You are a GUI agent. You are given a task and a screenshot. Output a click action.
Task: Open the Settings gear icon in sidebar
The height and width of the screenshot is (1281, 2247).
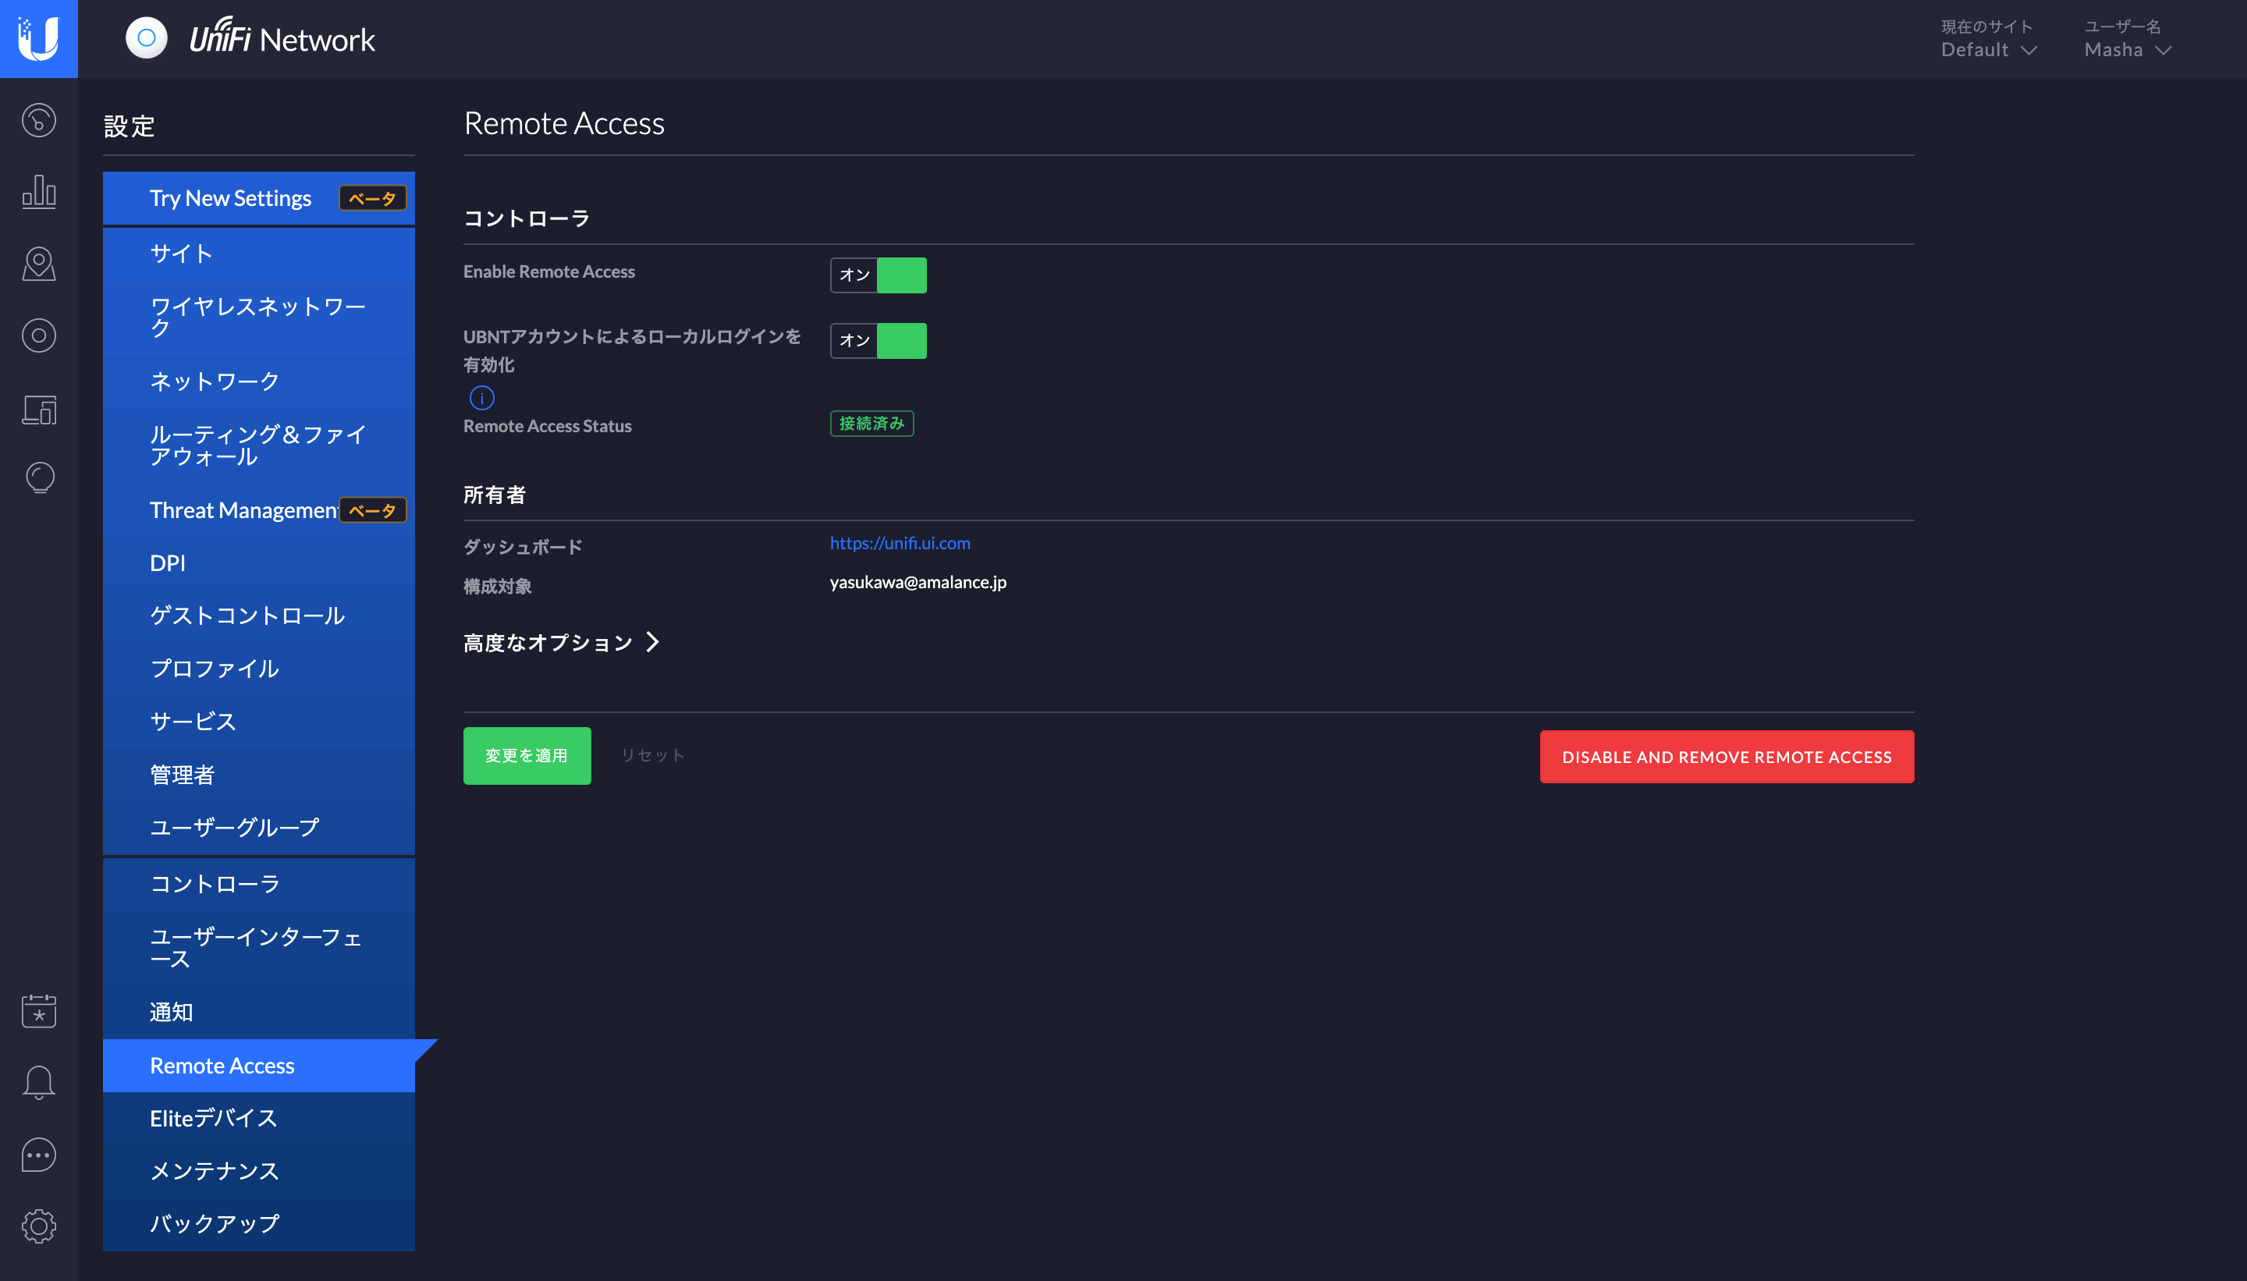coord(39,1226)
